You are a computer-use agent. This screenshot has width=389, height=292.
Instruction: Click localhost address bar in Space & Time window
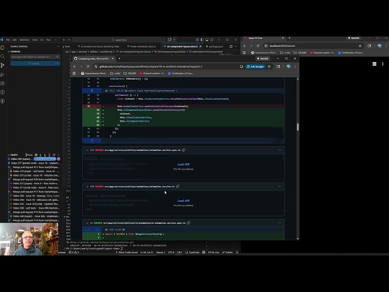314,46
